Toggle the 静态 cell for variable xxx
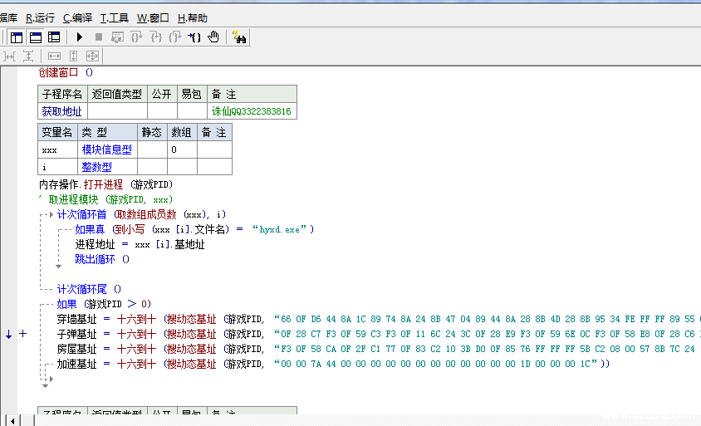This screenshot has width=701, height=426. coord(151,150)
